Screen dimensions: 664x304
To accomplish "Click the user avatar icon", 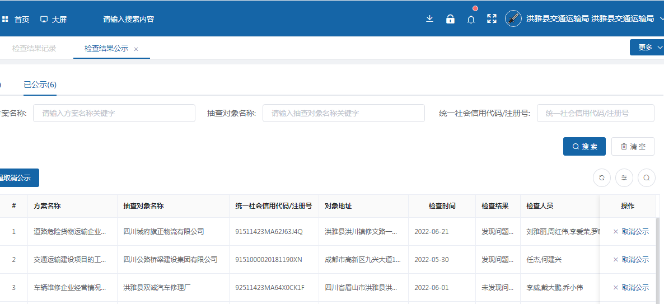I will pos(513,18).
